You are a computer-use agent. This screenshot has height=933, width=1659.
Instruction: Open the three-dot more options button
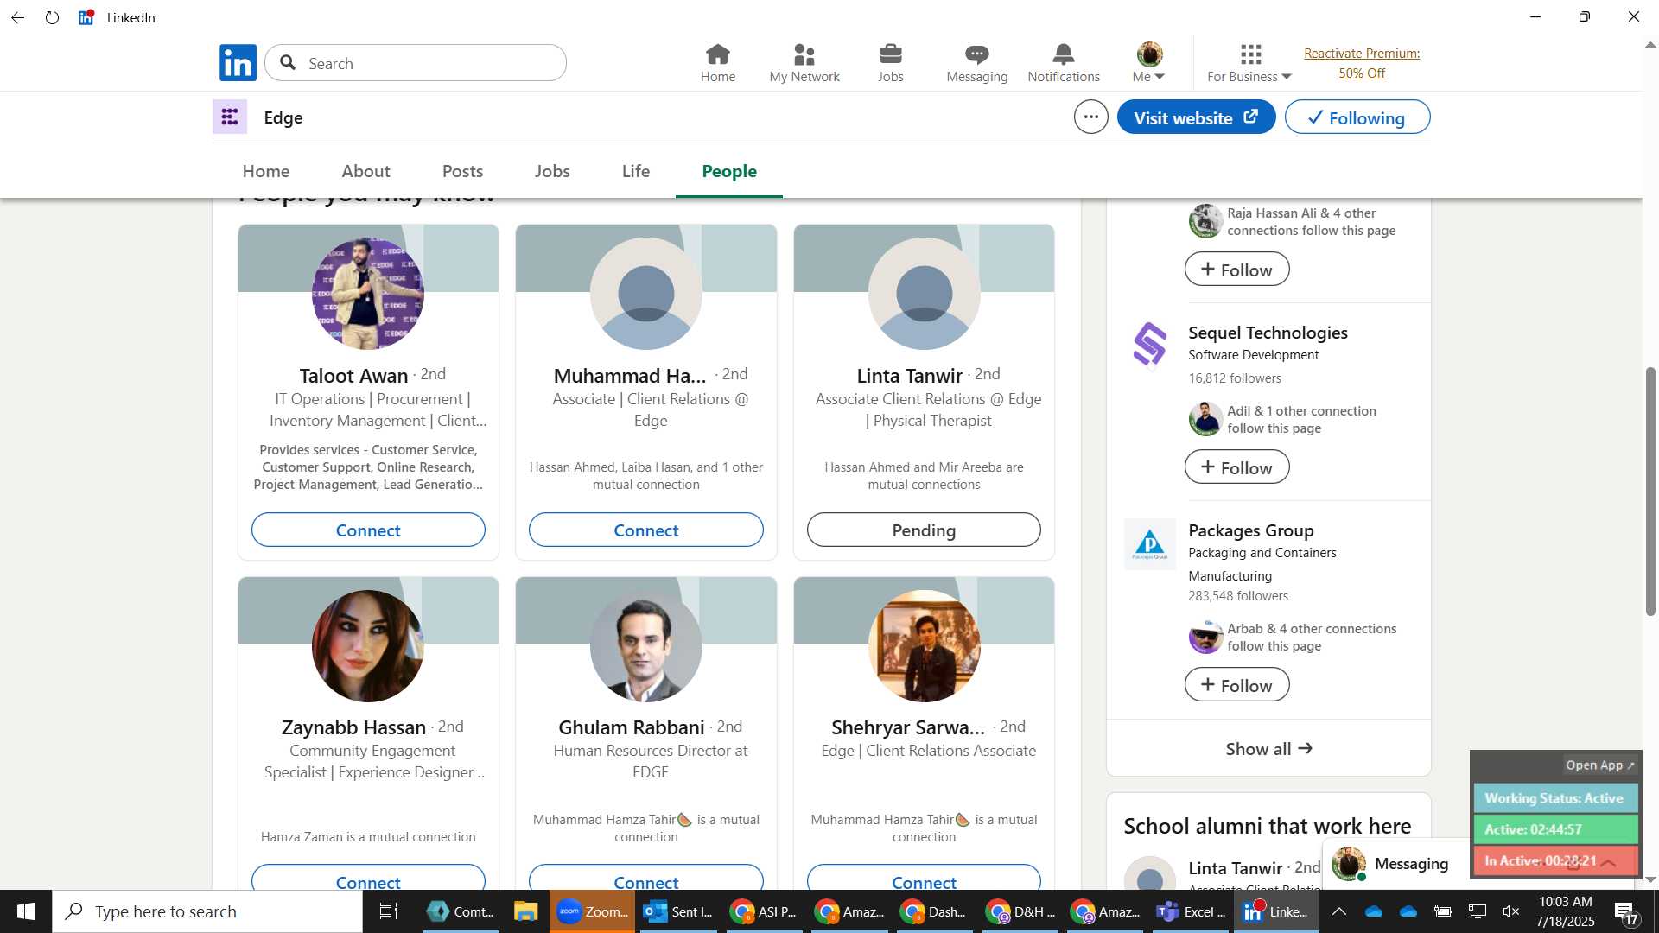click(x=1091, y=117)
